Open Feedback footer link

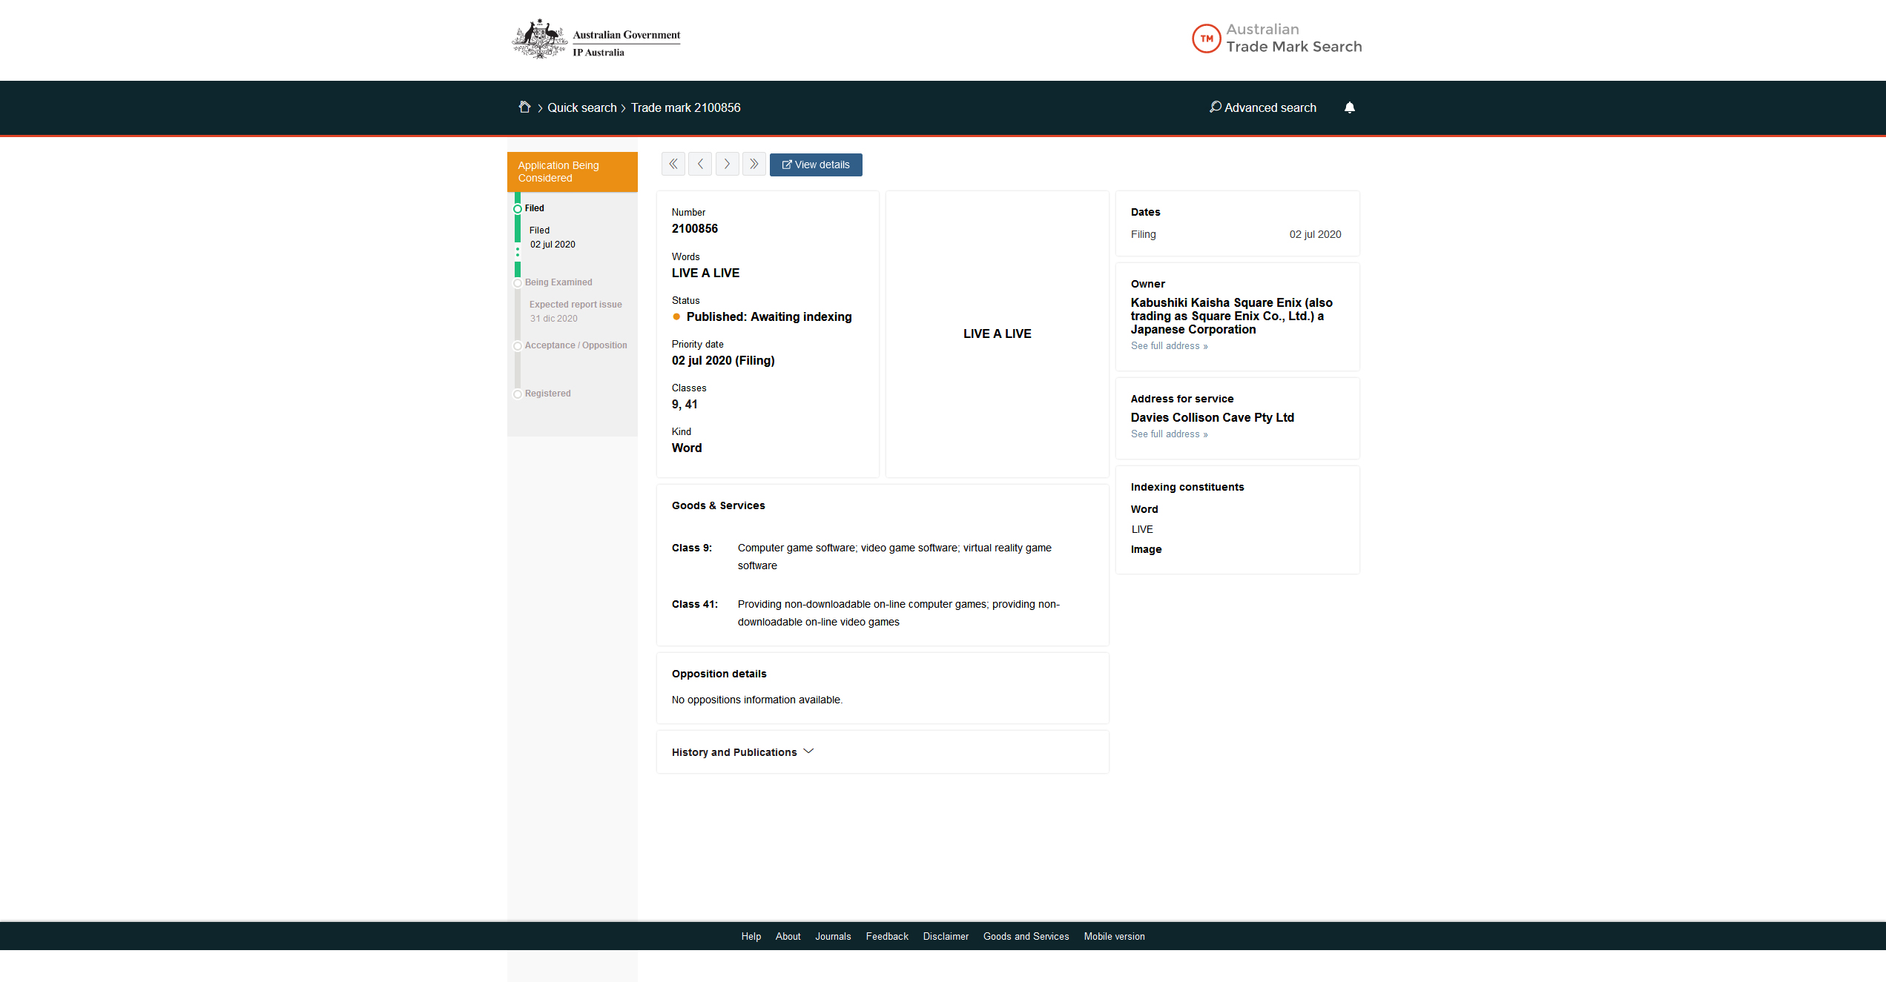(x=887, y=937)
